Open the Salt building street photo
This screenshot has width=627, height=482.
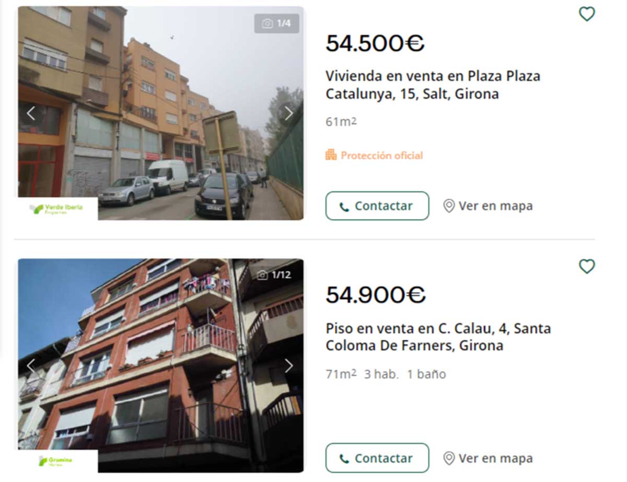(x=161, y=113)
